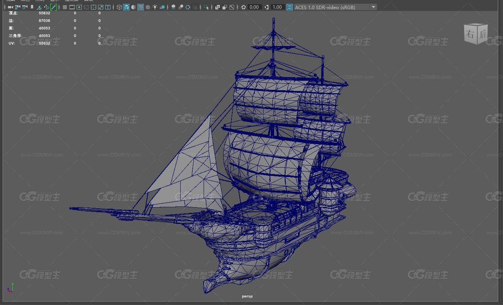
Task: Click the Use Default Material icon
Action: click(133, 7)
